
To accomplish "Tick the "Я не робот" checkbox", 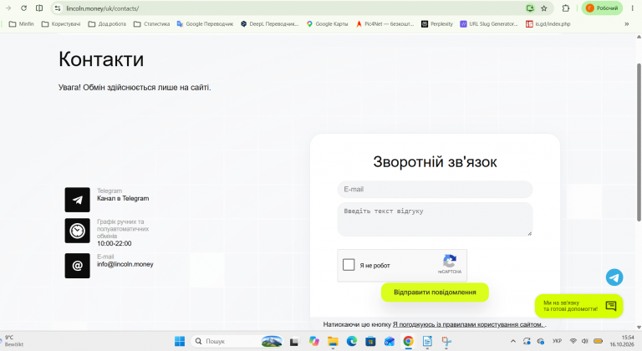I will 349,265.
